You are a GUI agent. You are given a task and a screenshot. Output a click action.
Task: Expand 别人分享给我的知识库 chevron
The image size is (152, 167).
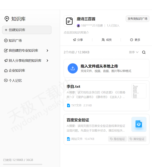point(47,61)
